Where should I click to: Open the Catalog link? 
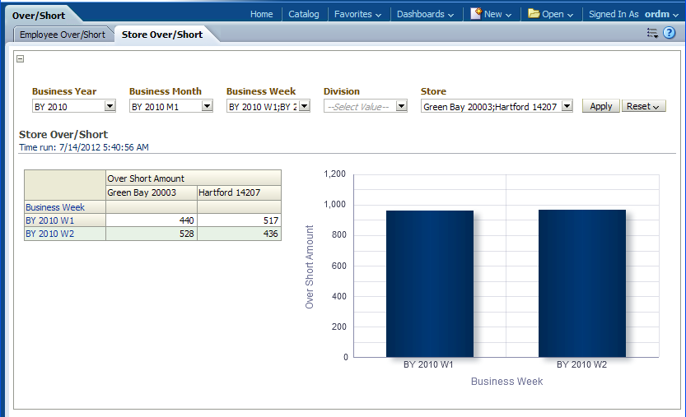[304, 14]
